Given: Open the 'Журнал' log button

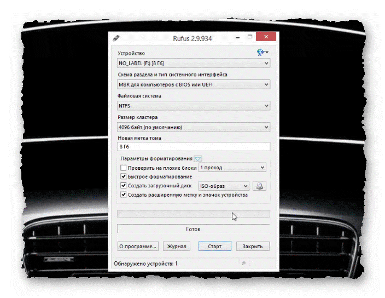Looking at the screenshot, I should coord(177,247).
